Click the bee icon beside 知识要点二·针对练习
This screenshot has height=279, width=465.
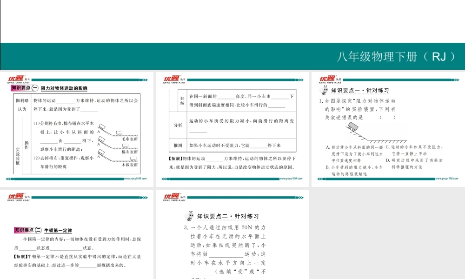(x=190, y=216)
